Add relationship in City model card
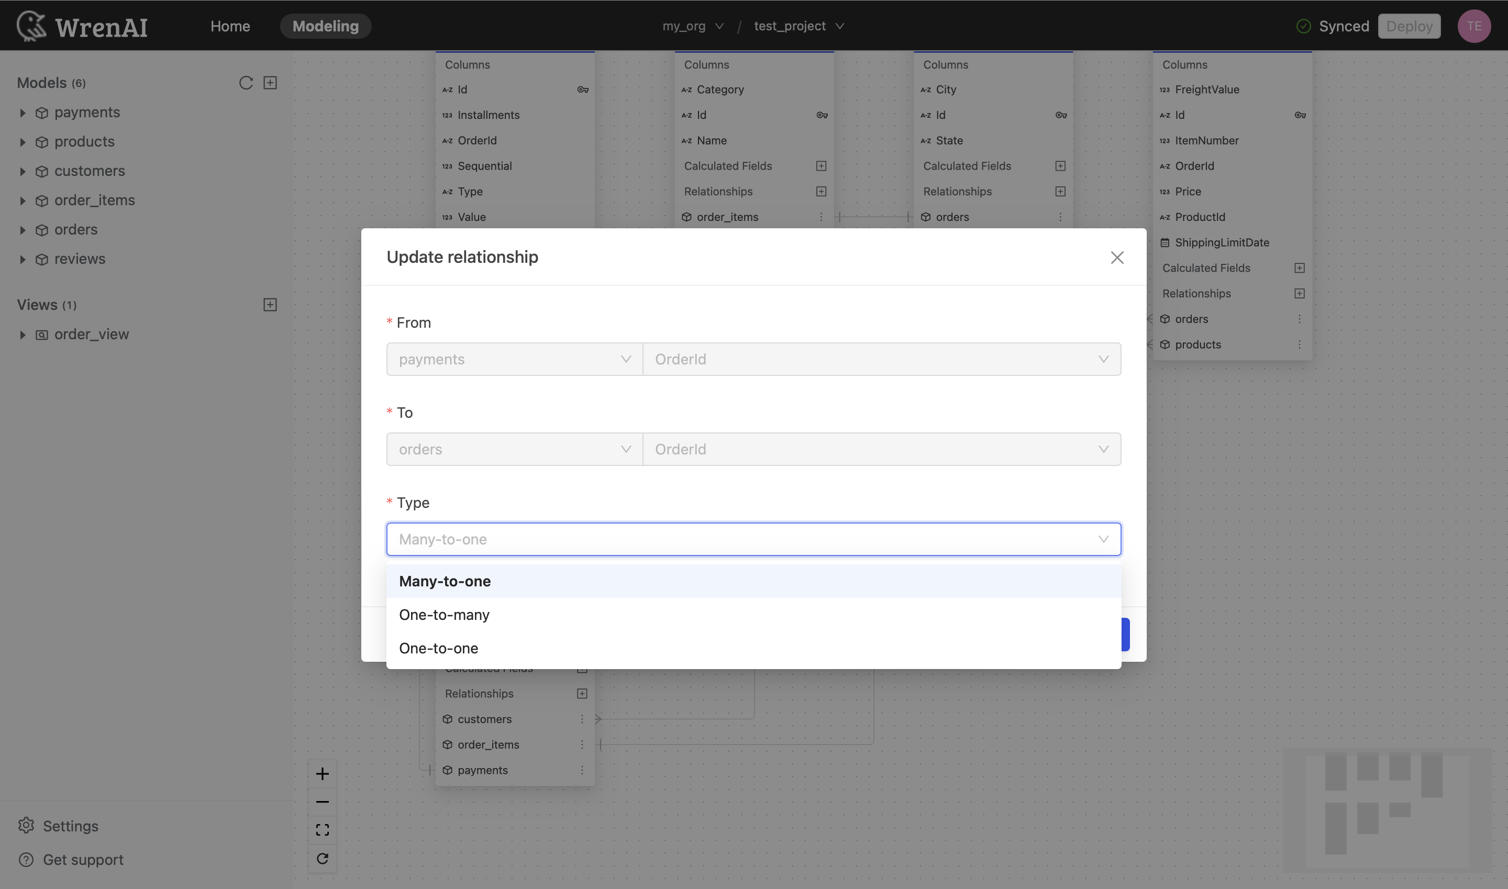This screenshot has height=889, width=1508. (1060, 192)
